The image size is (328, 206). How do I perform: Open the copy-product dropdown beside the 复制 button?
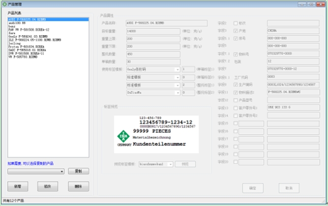(x=61, y=172)
